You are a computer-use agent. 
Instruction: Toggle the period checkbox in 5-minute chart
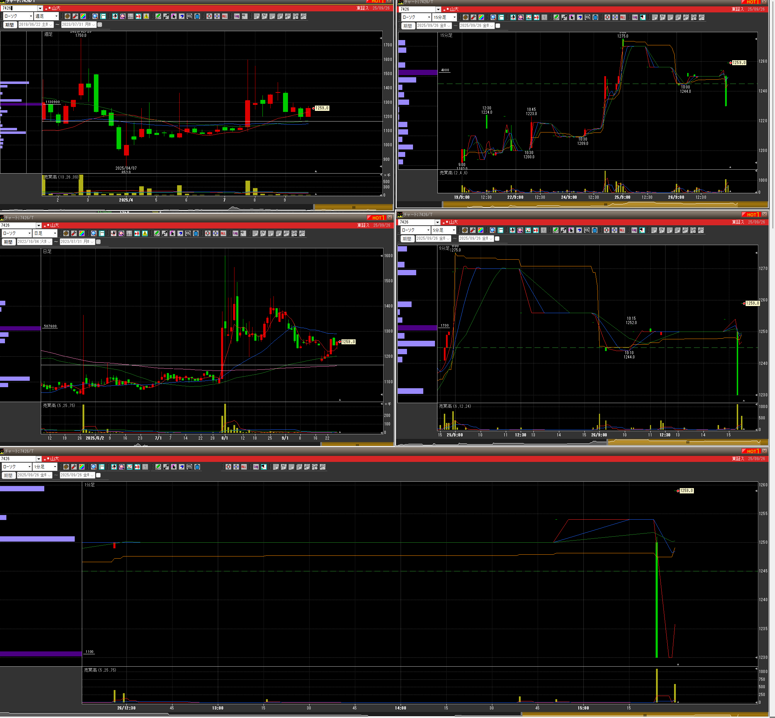(x=497, y=239)
